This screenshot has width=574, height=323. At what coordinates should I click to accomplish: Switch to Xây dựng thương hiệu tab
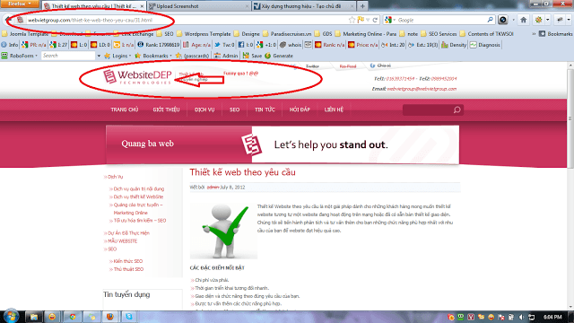click(303, 6)
